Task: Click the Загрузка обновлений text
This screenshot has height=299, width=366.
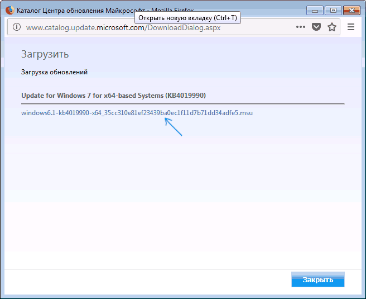Action: 54,72
